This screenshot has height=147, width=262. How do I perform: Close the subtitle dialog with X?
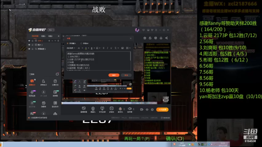tap(131, 38)
